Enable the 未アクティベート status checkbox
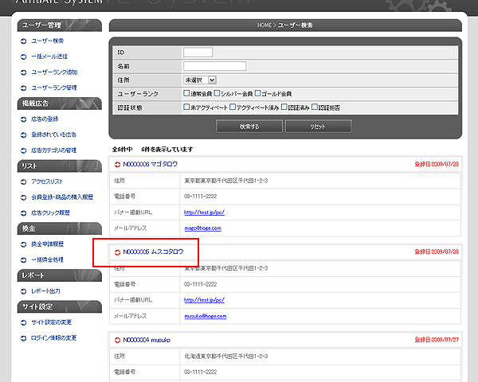Viewport: 478px width, 382px height. [186, 107]
